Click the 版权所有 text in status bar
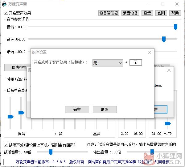The image size is (185, 167). (76, 162)
